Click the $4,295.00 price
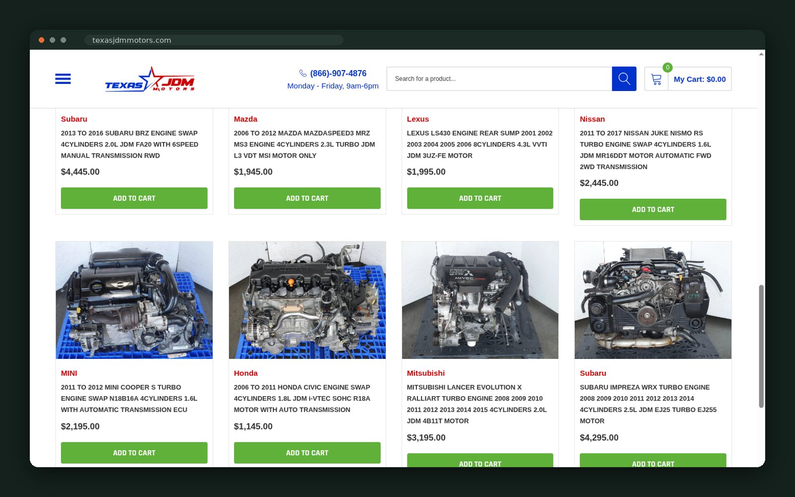Viewport: 795px width, 497px height. point(599,437)
